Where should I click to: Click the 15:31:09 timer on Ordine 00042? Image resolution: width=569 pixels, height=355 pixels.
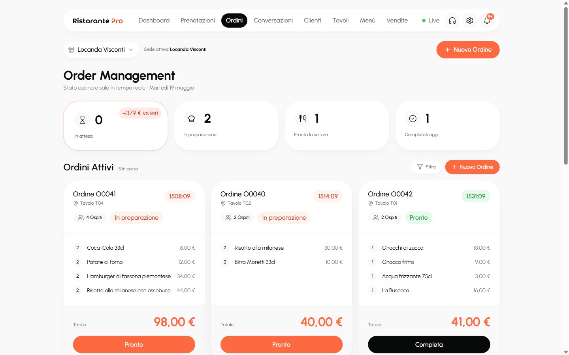tap(476, 196)
